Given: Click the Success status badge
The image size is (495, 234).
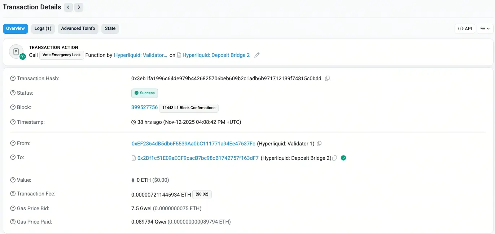Looking at the screenshot, I should (x=145, y=93).
